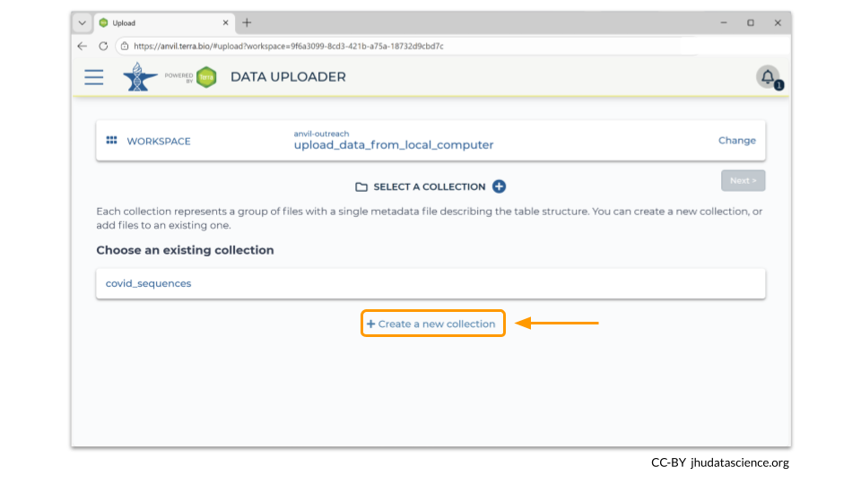Click Create a new collection

click(x=432, y=324)
